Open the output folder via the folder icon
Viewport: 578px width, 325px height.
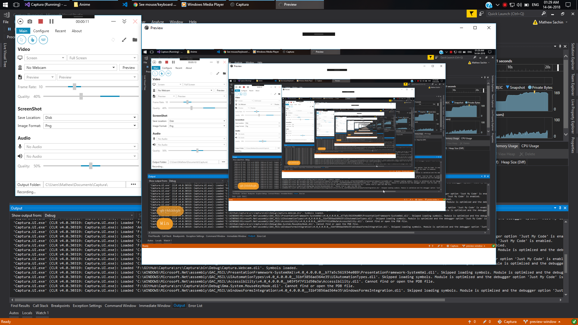coord(135,39)
